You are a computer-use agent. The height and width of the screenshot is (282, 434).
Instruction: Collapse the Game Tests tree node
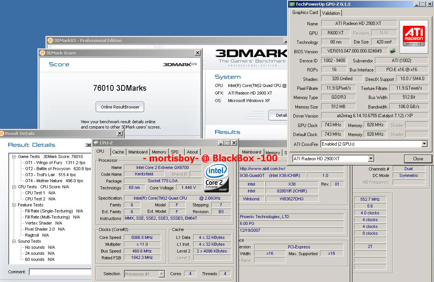coord(14,156)
